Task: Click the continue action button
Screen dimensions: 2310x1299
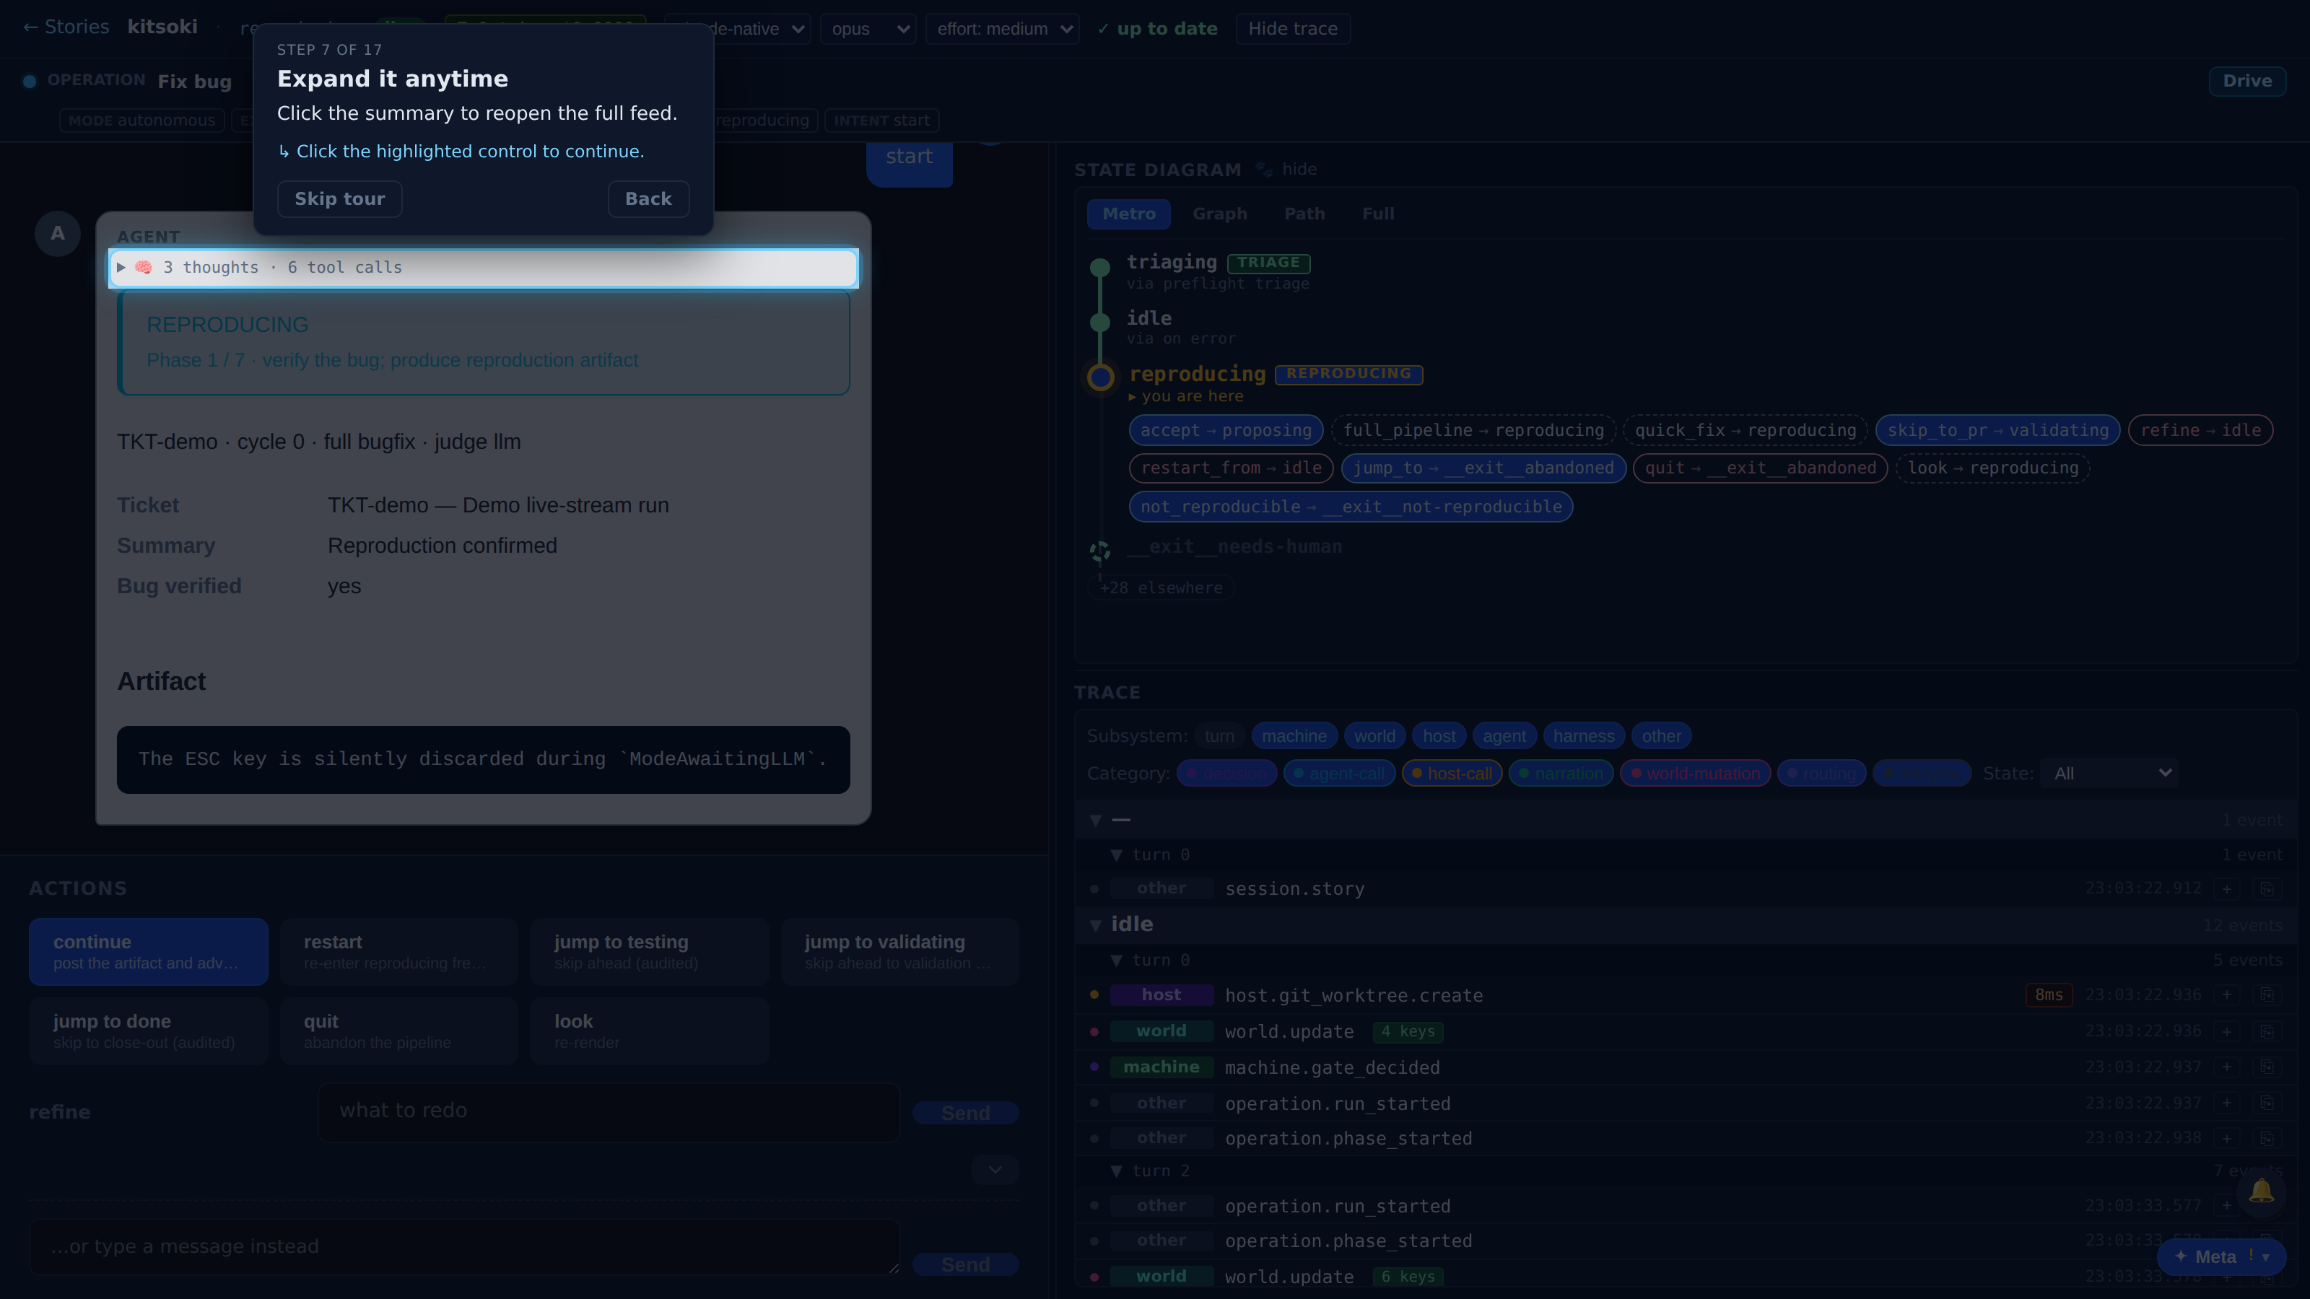Action: click(x=148, y=951)
